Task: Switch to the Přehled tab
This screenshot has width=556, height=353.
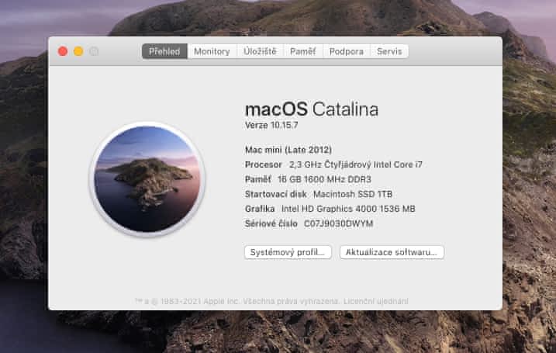Action: point(164,51)
